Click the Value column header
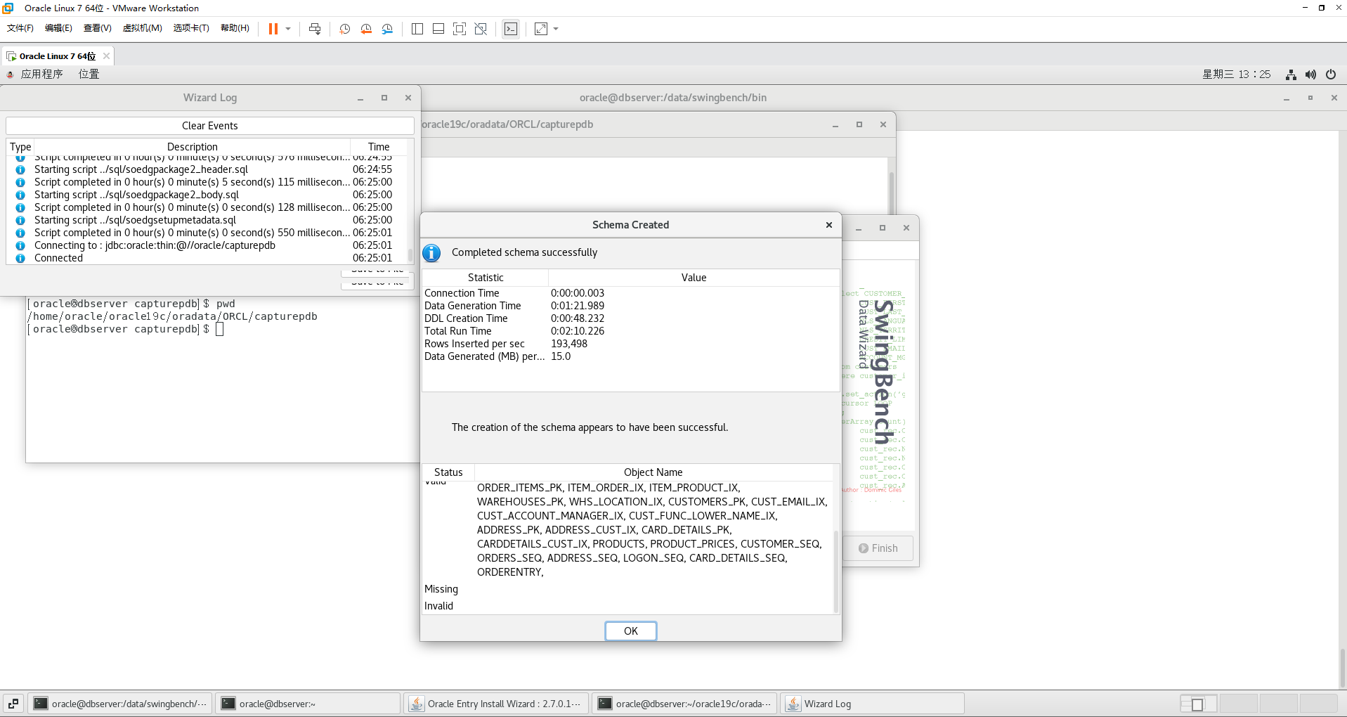 tap(694, 278)
